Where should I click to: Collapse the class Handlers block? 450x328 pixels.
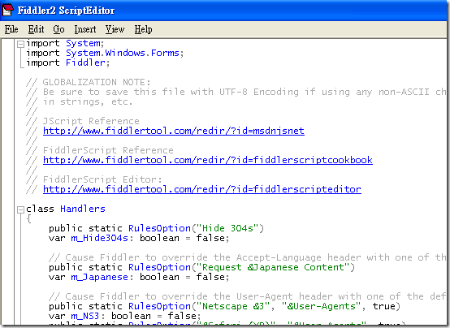pyautogui.click(x=20, y=209)
